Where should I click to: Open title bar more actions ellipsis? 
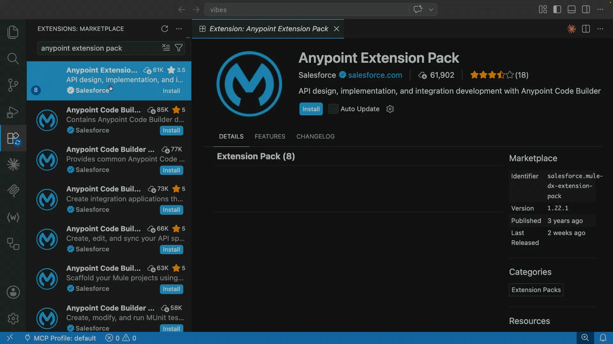click(x=600, y=10)
